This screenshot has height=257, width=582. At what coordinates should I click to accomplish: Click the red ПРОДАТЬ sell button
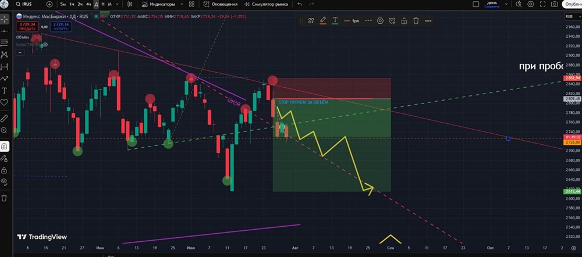pyautogui.click(x=27, y=27)
